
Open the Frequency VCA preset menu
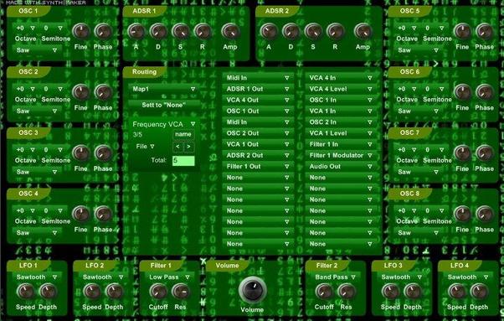tap(163, 124)
